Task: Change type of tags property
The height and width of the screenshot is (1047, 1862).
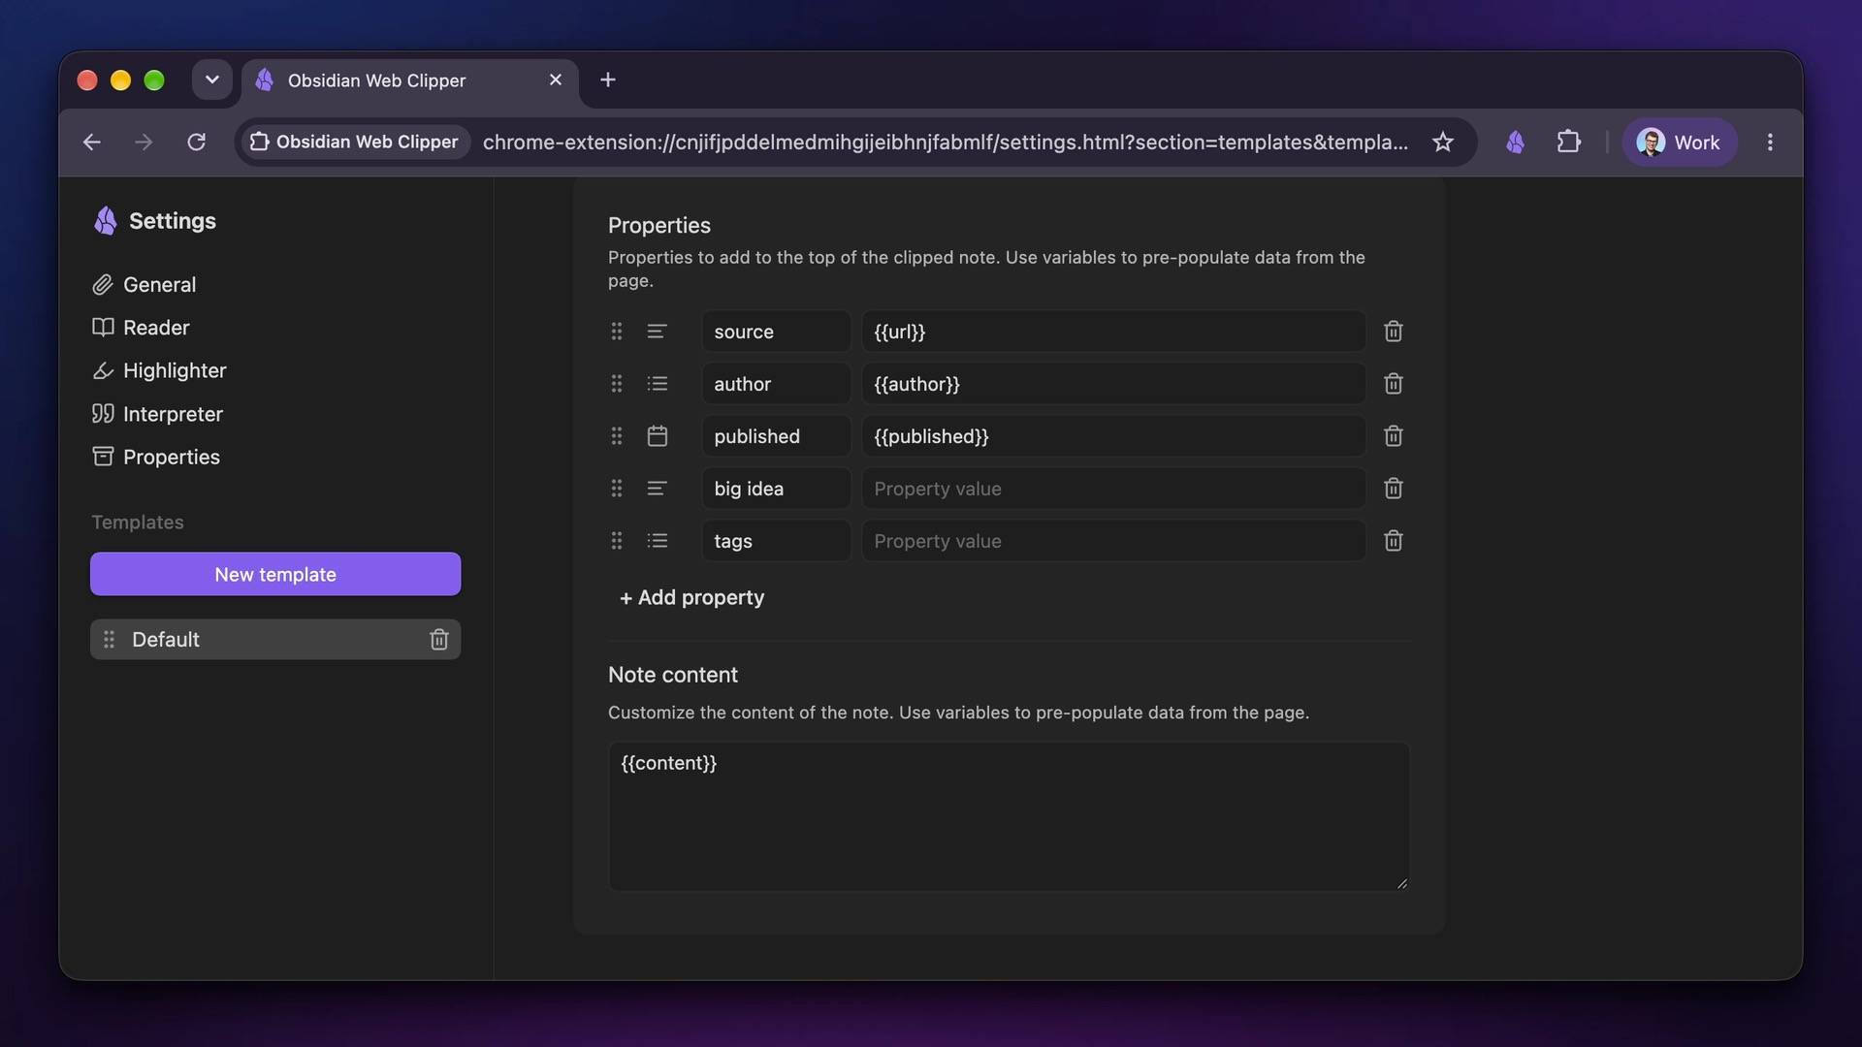Action: click(x=657, y=541)
